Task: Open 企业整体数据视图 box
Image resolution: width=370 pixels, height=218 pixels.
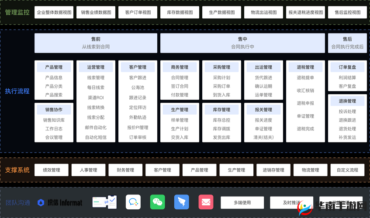Action: 54,13
